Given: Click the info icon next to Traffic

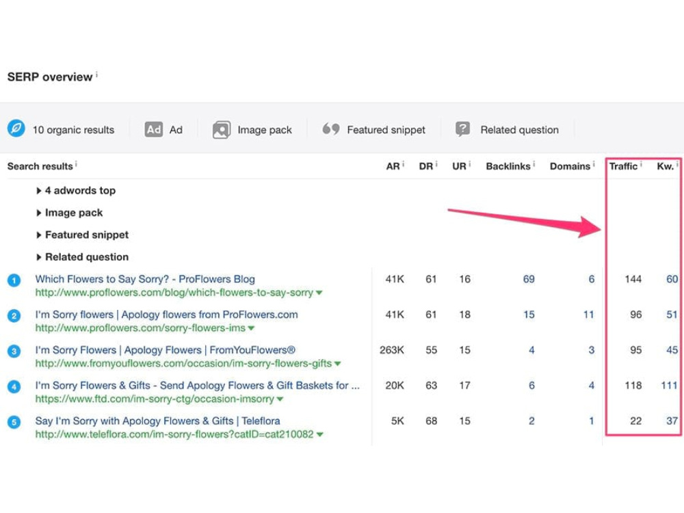Looking at the screenshot, I should click(x=642, y=164).
